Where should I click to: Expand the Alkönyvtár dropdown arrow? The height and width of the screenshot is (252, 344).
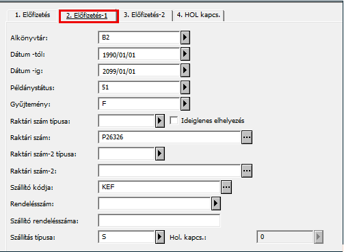(185, 38)
